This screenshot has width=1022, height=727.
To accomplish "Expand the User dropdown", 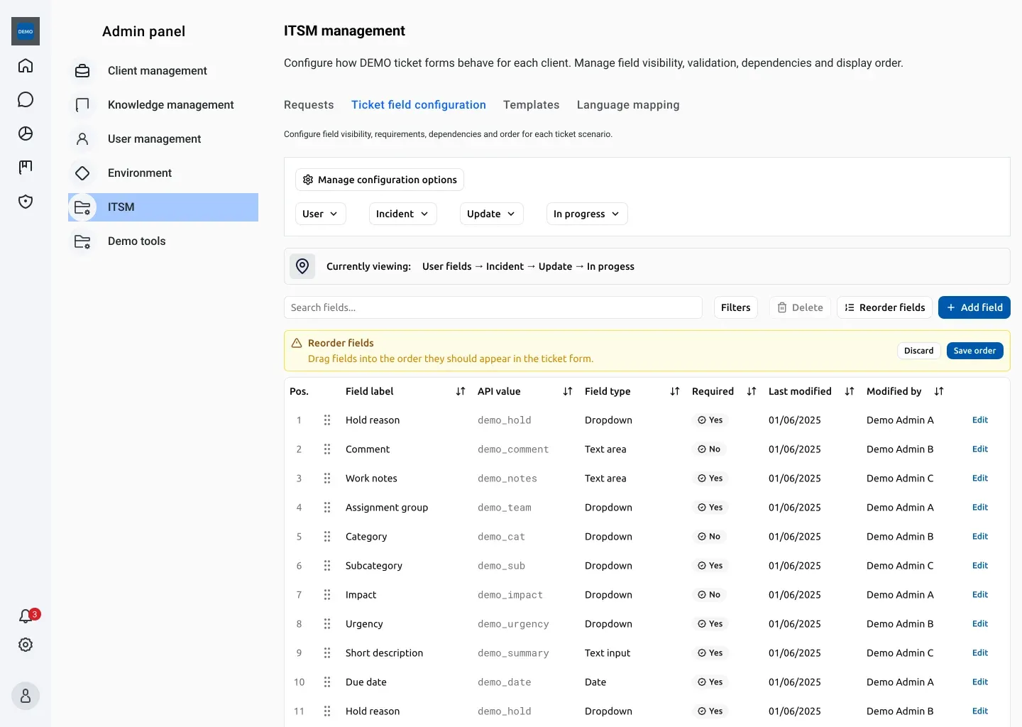I will (321, 214).
